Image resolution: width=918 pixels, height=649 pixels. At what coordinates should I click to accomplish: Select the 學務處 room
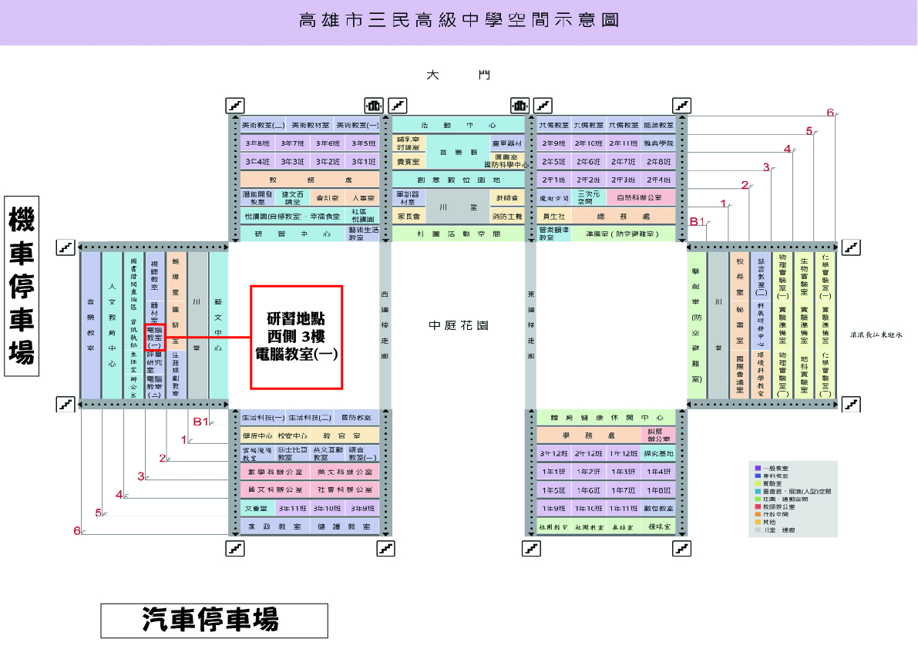[588, 435]
